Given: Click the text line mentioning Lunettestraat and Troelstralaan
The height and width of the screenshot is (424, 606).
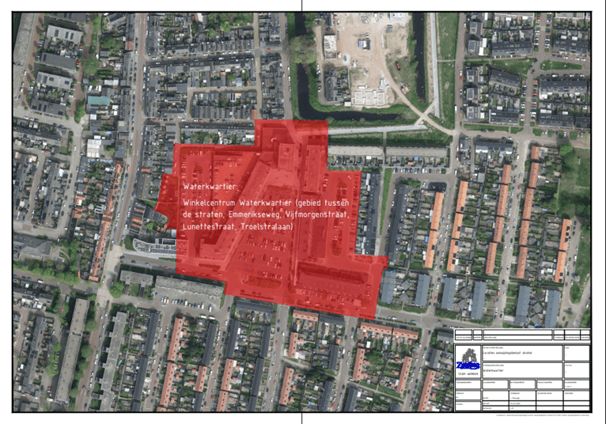Looking at the screenshot, I should [237, 226].
